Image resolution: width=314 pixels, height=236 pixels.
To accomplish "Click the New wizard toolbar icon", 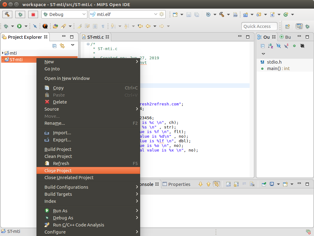I will pyautogui.click(x=175, y=14).
